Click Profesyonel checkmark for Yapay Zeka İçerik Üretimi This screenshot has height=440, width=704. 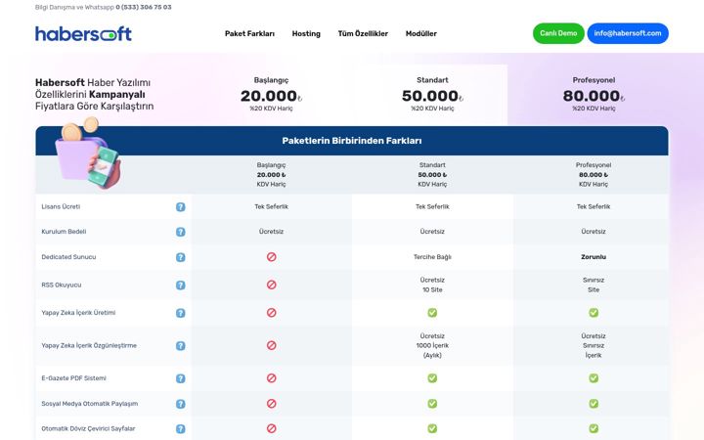point(594,313)
